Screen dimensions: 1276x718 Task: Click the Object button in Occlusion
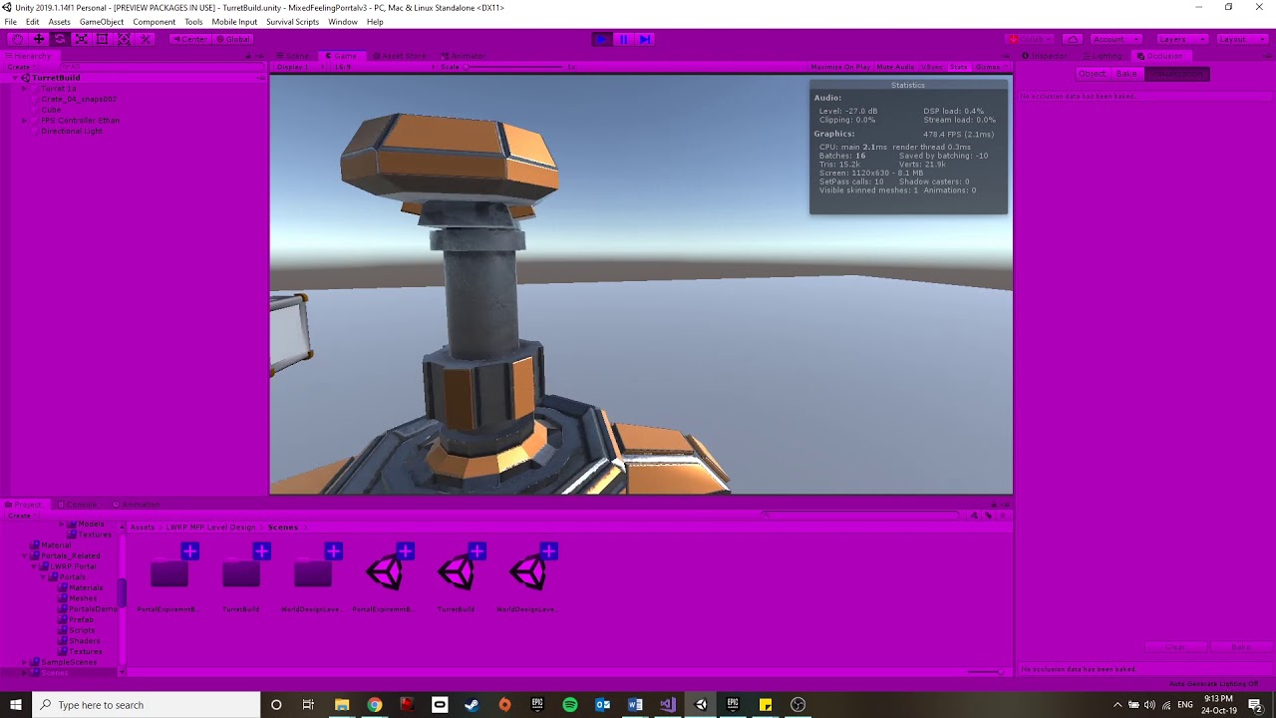tap(1092, 74)
